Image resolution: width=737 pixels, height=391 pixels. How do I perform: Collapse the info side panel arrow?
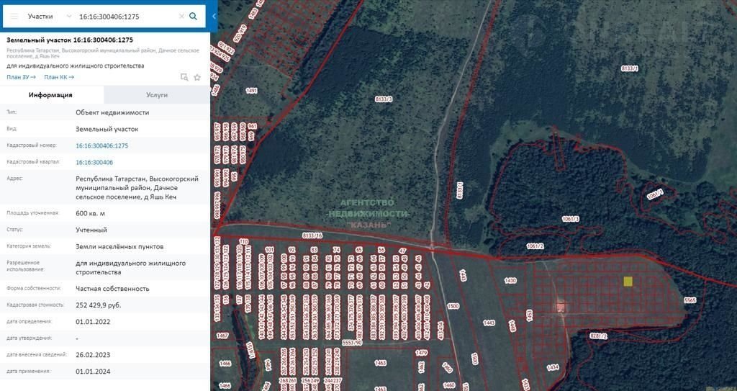[214, 16]
